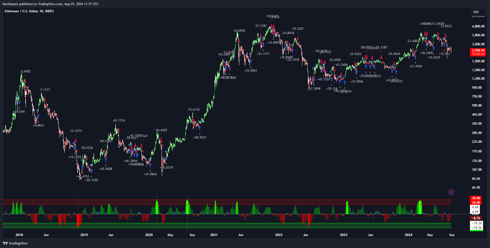Click the current price label 2,558.96
Image resolution: width=490 pixels, height=248 pixels.
478,50
